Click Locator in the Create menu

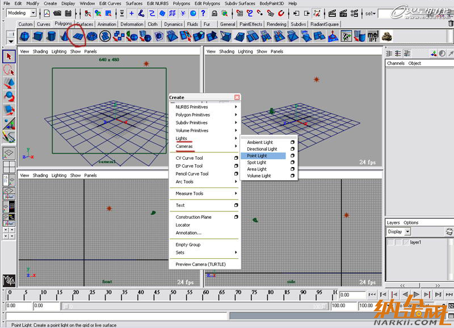tap(183, 225)
